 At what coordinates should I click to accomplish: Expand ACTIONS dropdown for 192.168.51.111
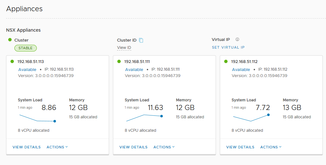[164, 147]
